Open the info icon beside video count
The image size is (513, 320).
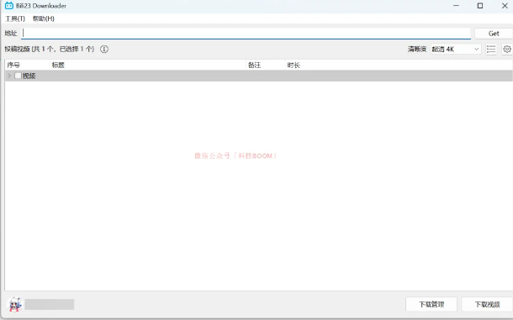104,49
